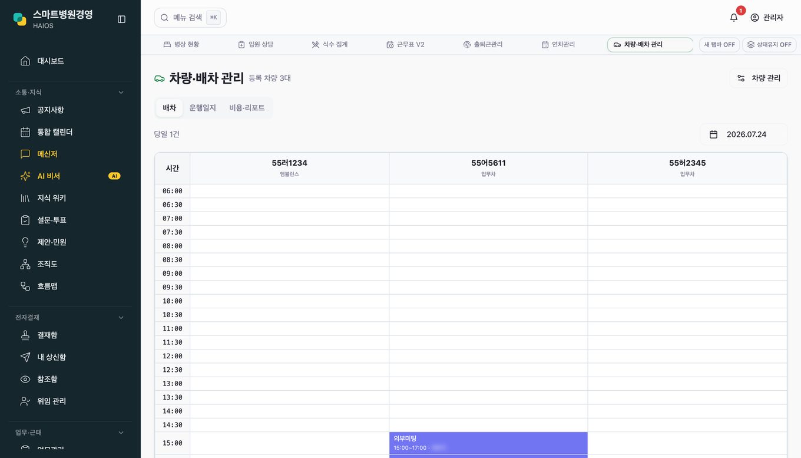The width and height of the screenshot is (801, 458).
Task: Collapse the 전자결재 section
Action: [121, 317]
